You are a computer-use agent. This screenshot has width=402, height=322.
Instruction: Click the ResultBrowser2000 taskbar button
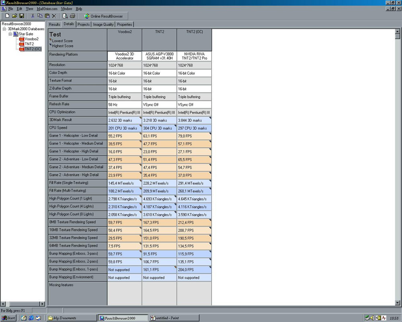click(x=123, y=318)
